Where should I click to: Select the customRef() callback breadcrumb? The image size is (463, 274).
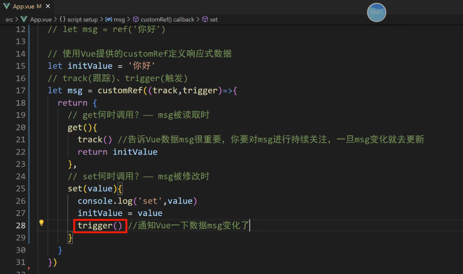pos(167,19)
